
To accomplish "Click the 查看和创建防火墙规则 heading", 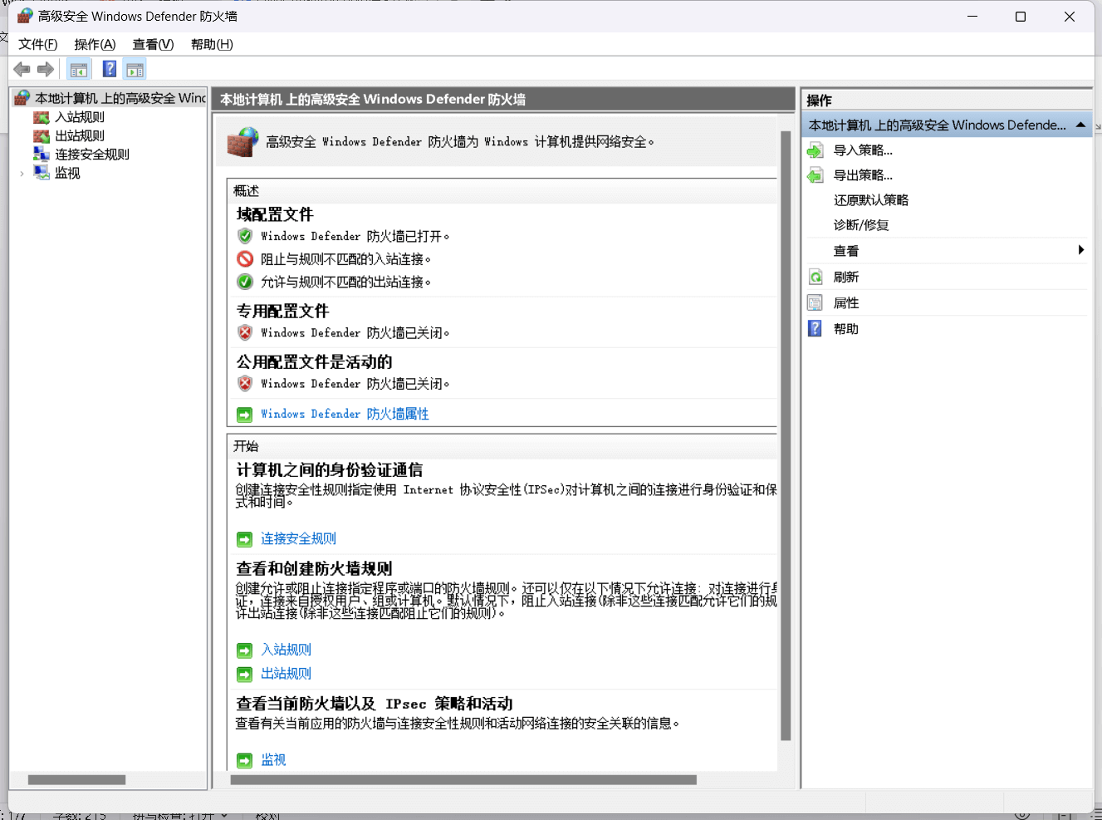I will tap(314, 568).
